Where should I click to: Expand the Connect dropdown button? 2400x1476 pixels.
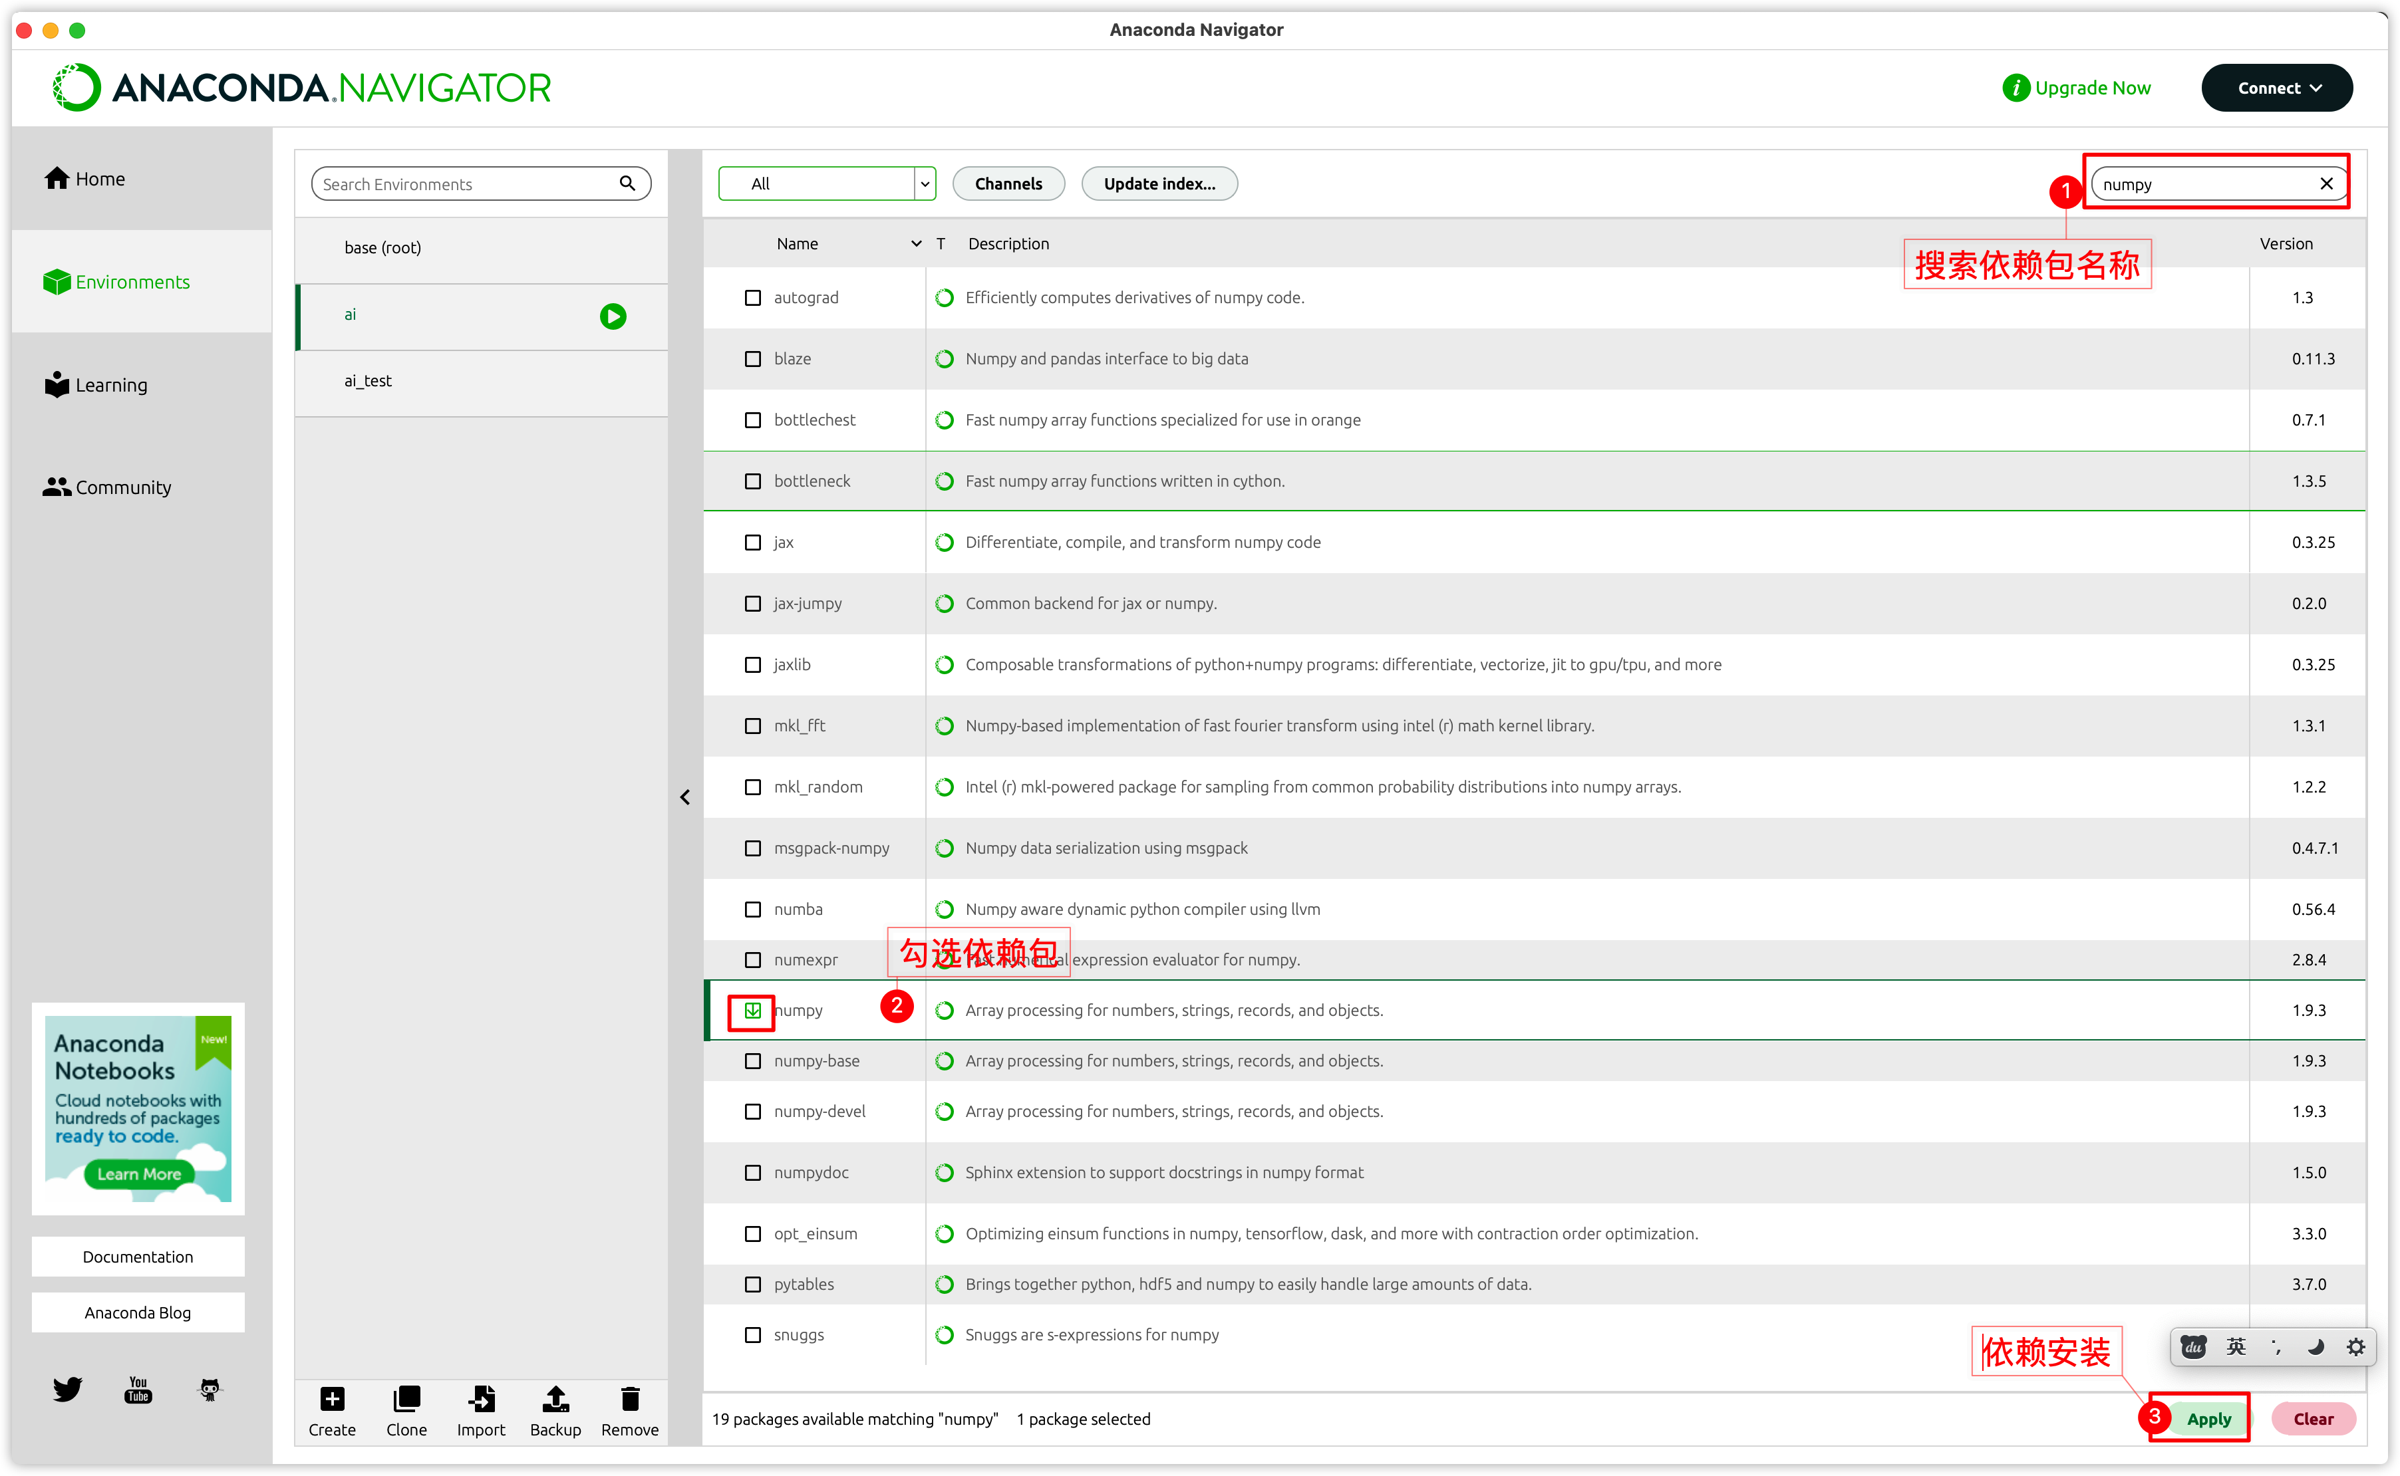[x=2276, y=88]
